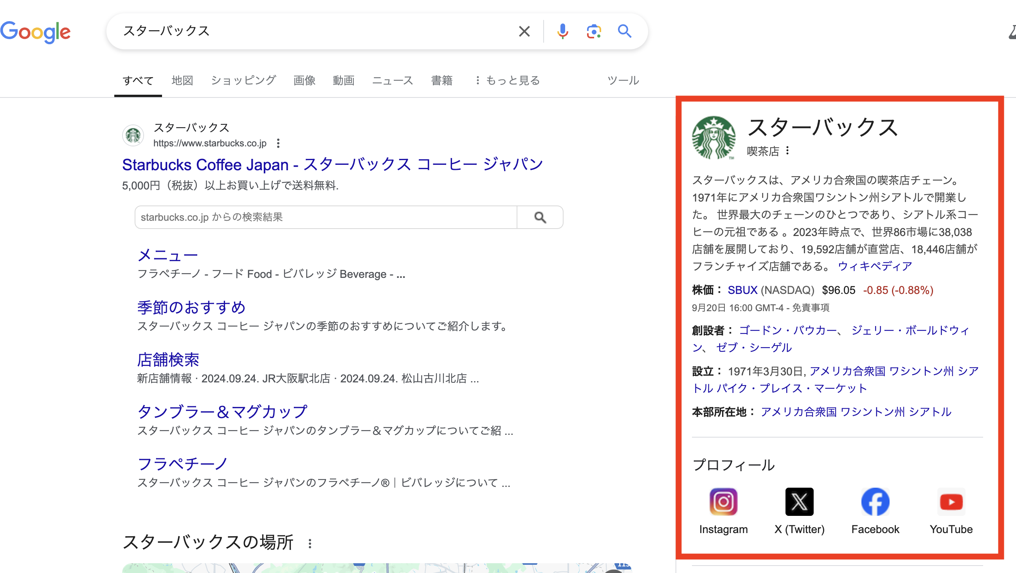Open Google Lens image search icon
The width and height of the screenshot is (1016, 573).
coord(593,31)
